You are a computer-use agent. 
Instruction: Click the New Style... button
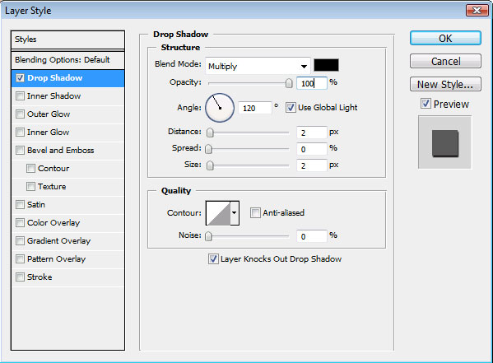coord(445,84)
